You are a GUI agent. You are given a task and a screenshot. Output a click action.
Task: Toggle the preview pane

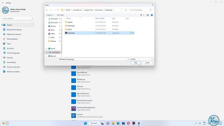tap(147, 15)
